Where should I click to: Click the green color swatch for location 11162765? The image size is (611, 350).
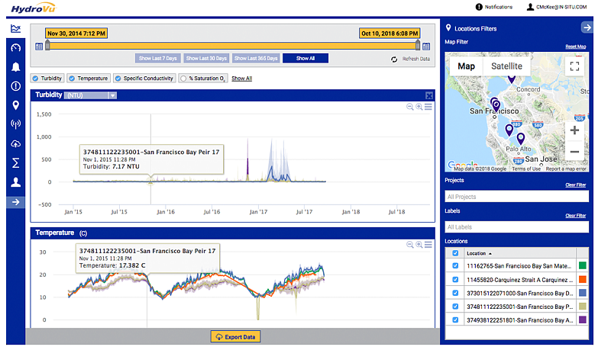coord(582,266)
